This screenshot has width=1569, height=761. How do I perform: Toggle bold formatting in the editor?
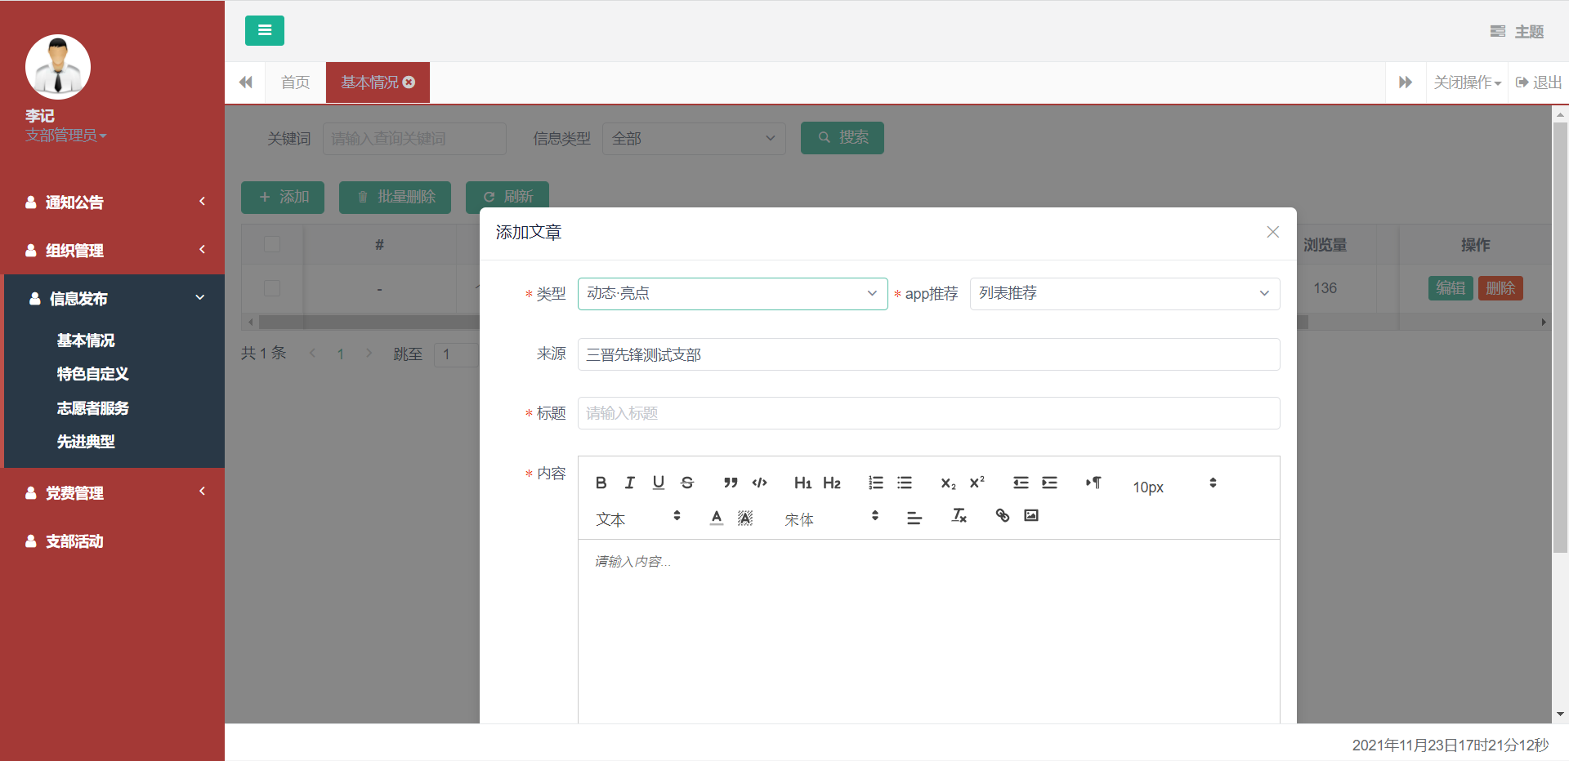[601, 483]
